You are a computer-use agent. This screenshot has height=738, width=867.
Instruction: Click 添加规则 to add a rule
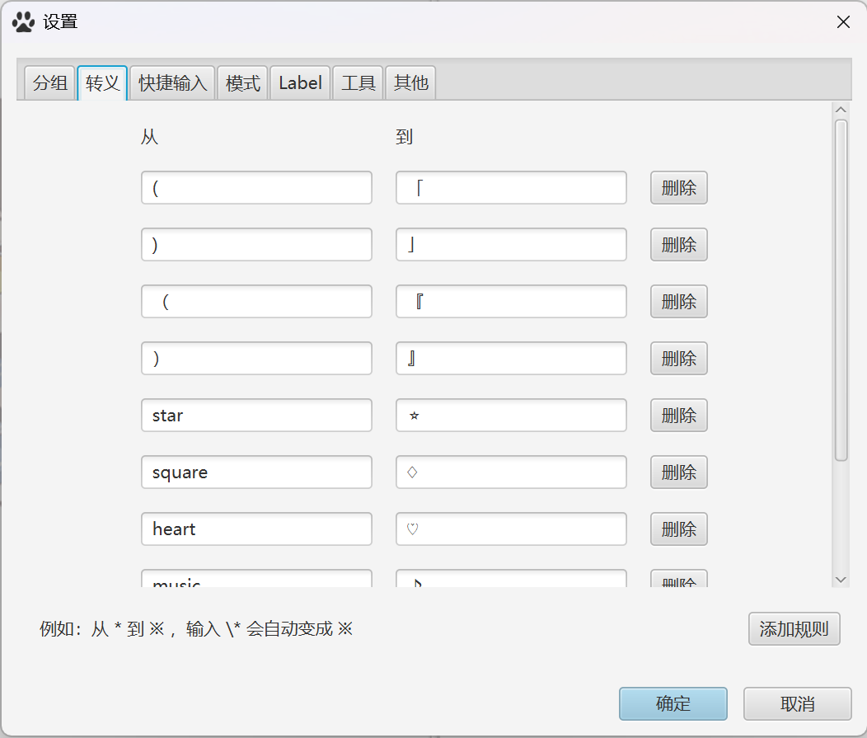click(794, 629)
